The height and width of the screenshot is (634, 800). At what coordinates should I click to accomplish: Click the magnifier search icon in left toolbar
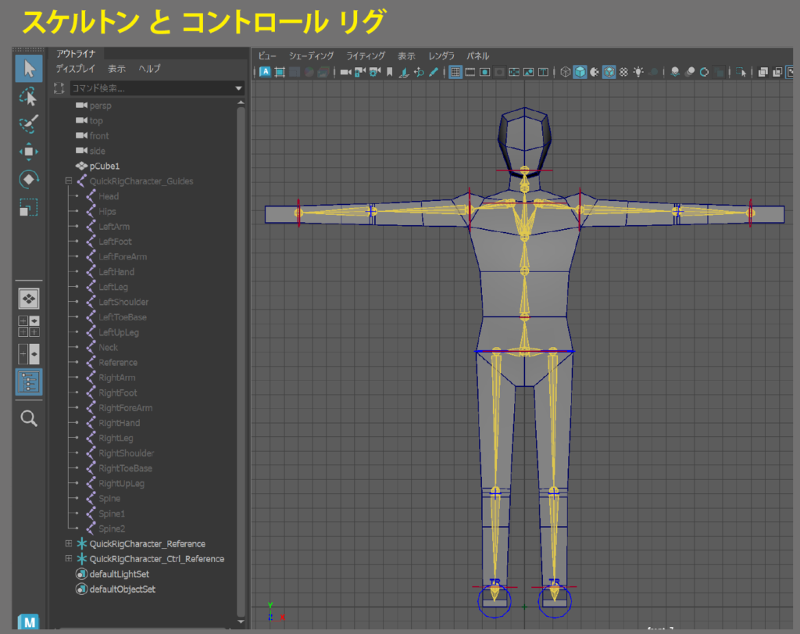tap(29, 418)
